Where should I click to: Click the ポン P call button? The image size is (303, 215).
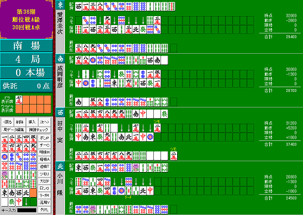(x=44, y=138)
